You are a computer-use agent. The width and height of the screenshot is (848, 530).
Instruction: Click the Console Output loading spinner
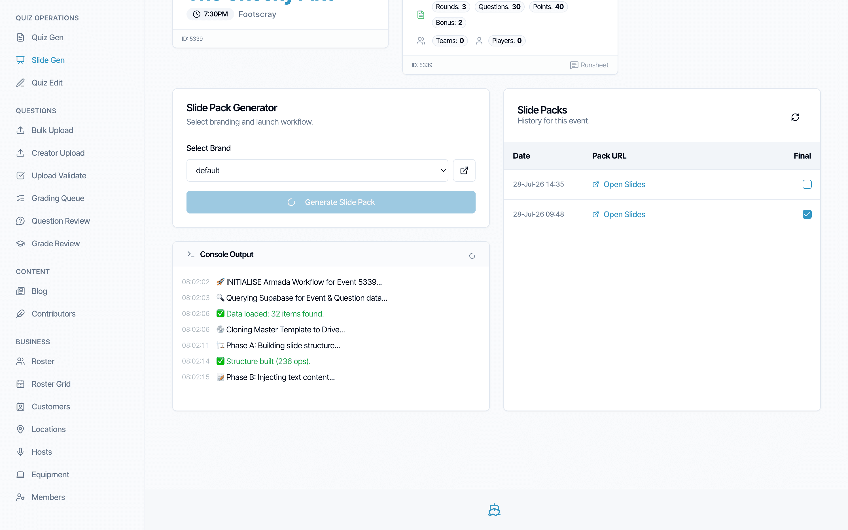[x=472, y=256]
